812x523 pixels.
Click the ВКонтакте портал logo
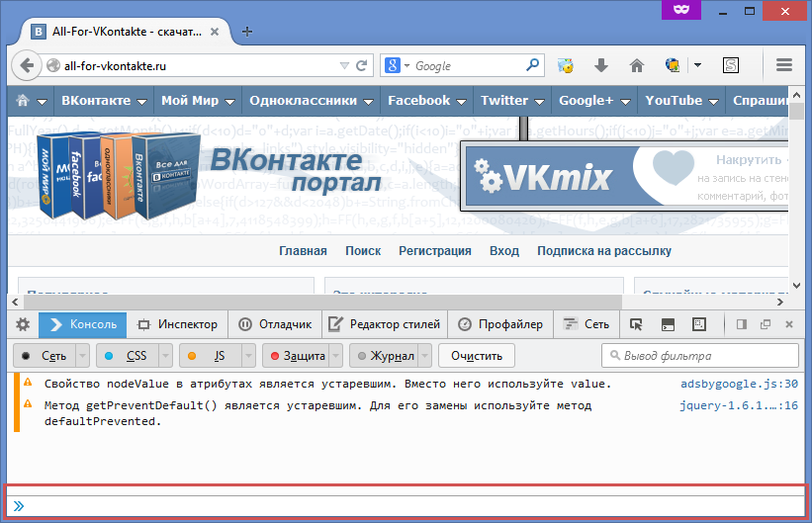(x=210, y=175)
